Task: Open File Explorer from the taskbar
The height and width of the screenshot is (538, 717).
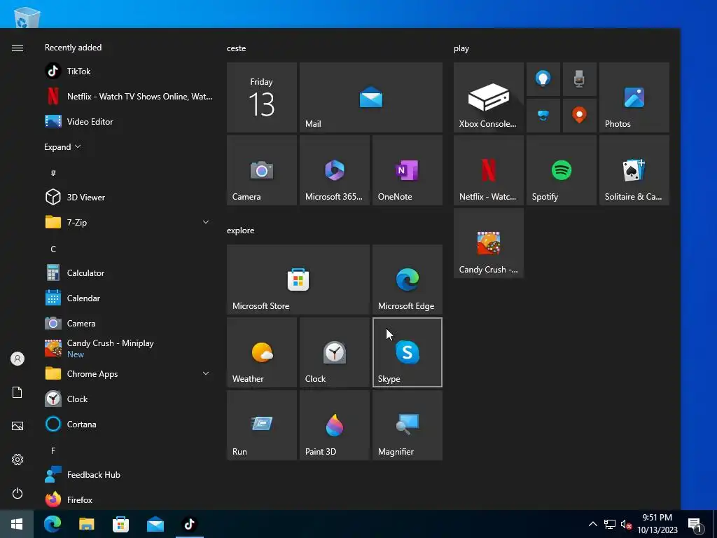Action: click(86, 524)
